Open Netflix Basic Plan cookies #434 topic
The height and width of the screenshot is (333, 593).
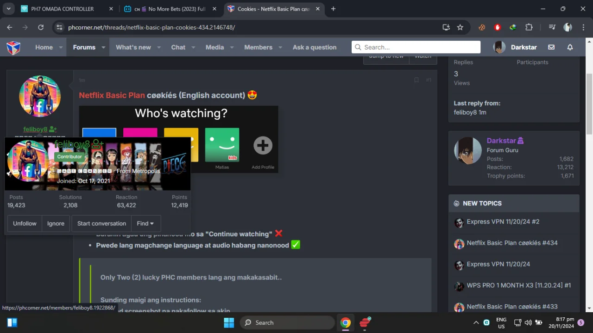coord(512,243)
